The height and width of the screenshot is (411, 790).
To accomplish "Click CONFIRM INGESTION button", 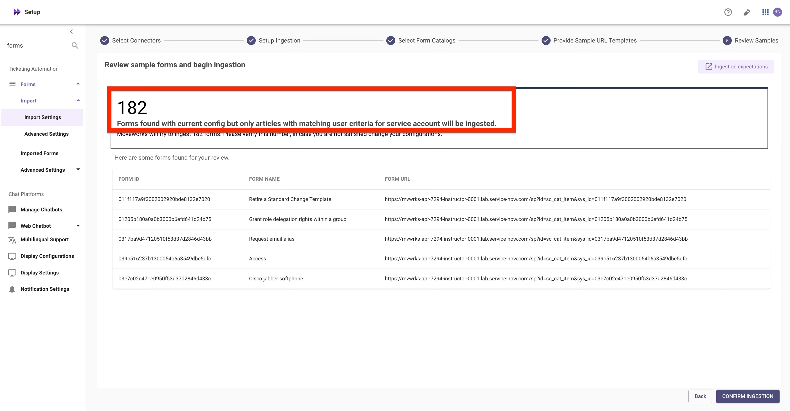I will click(748, 396).
